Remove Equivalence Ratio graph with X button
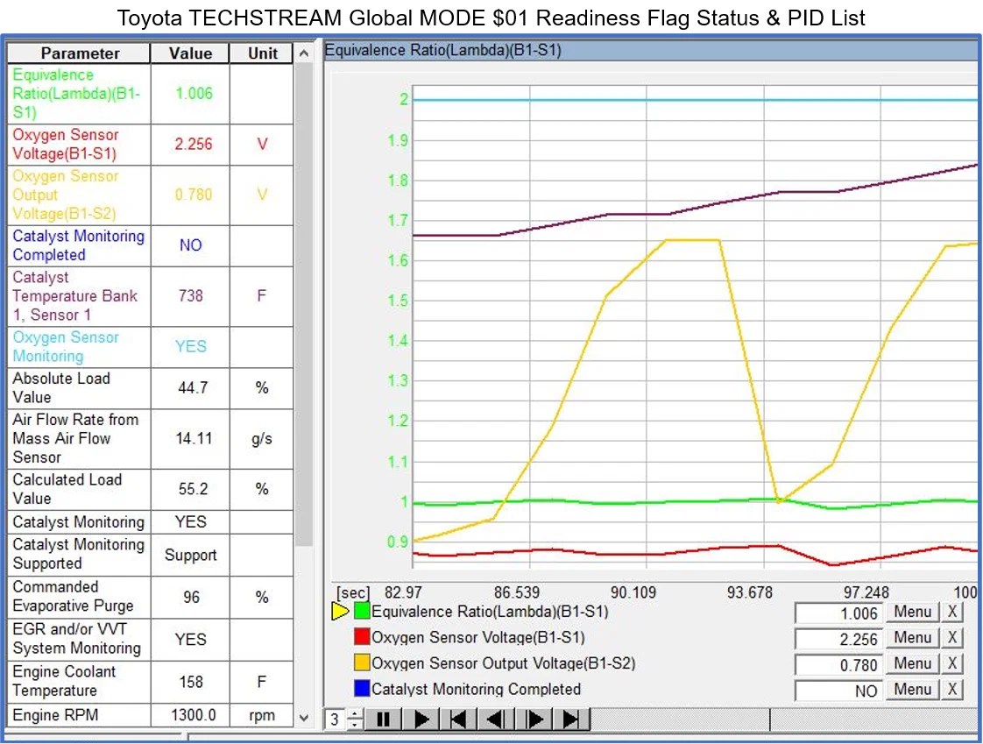 pyautogui.click(x=951, y=612)
